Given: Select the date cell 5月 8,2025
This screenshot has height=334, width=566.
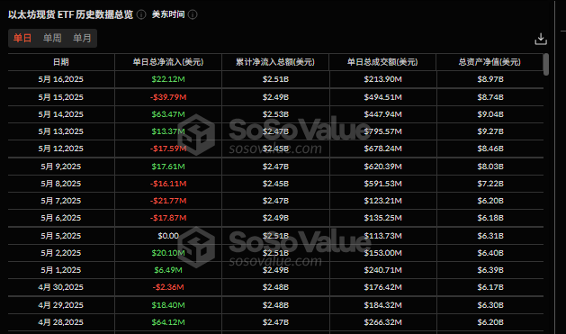Looking at the screenshot, I should click(60, 184).
